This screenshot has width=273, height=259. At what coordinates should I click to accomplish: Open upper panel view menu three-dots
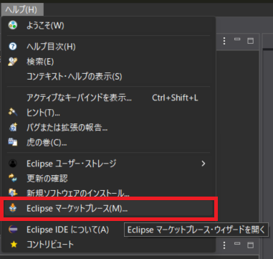pos(224,41)
